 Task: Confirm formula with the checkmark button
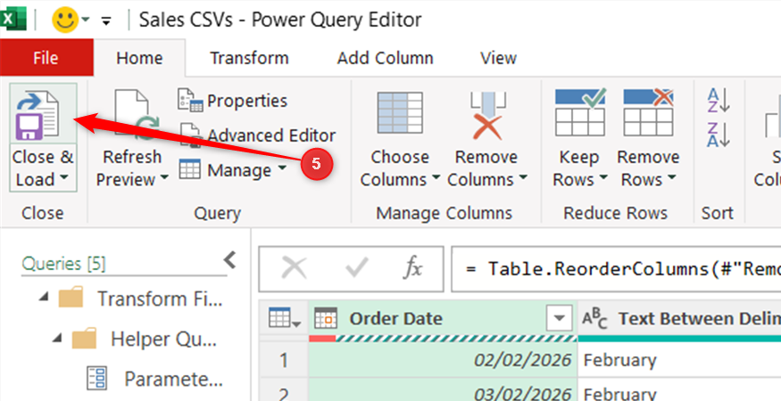coord(357,268)
